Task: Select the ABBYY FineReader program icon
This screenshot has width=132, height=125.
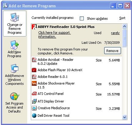Action: tap(34, 27)
